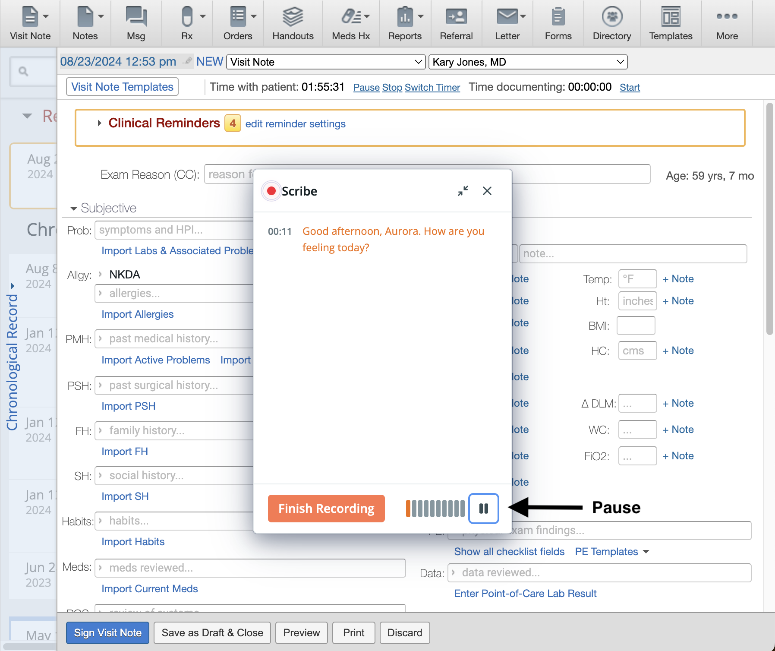Click Sign Visit Note

[107, 632]
